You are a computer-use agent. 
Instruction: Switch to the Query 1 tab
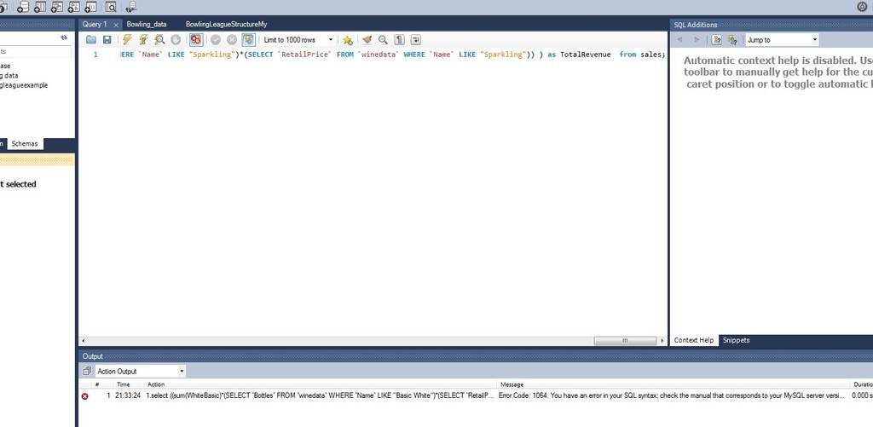[95, 25]
